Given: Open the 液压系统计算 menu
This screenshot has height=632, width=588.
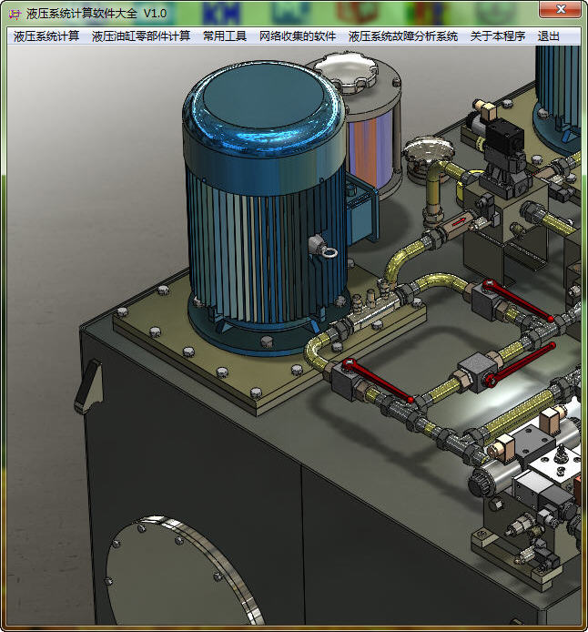Looking at the screenshot, I should (46, 36).
